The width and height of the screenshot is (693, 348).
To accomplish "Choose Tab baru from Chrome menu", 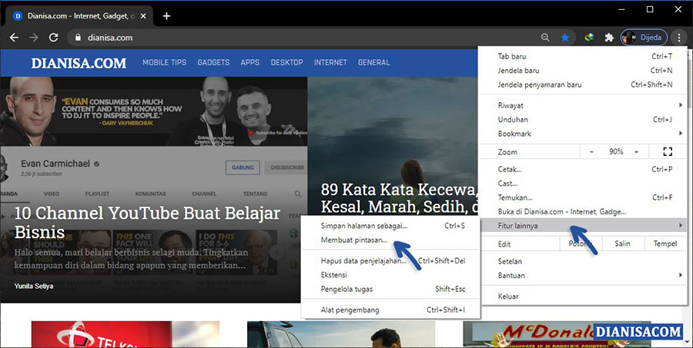I will tap(583, 56).
